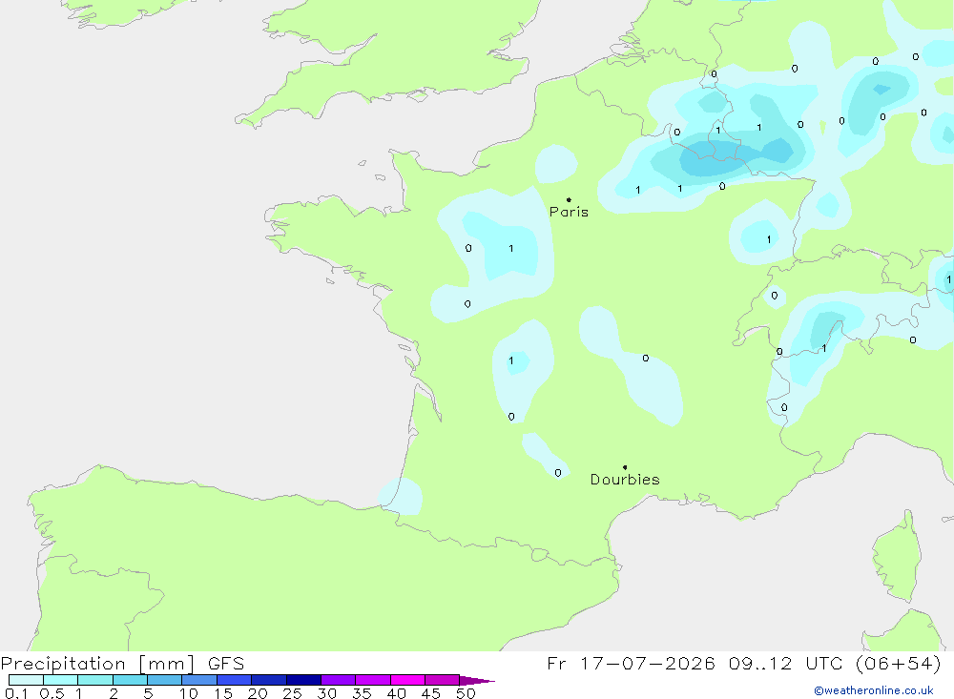Click the weatheronline.co.uk copyright link
954x699 pixels.
click(874, 690)
